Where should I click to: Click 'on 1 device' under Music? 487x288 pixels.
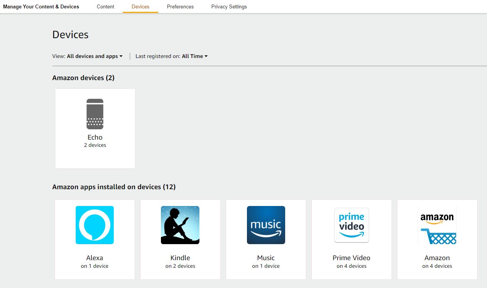coord(266,266)
